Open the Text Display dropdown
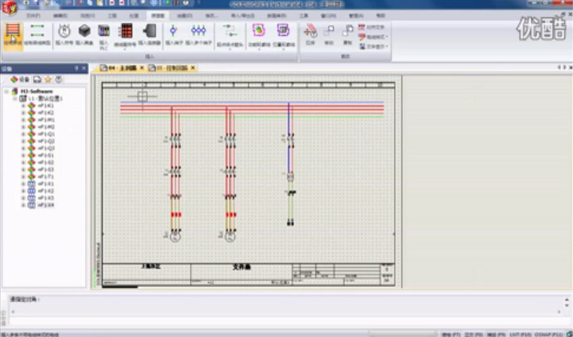This screenshot has width=573, height=337. [373, 46]
